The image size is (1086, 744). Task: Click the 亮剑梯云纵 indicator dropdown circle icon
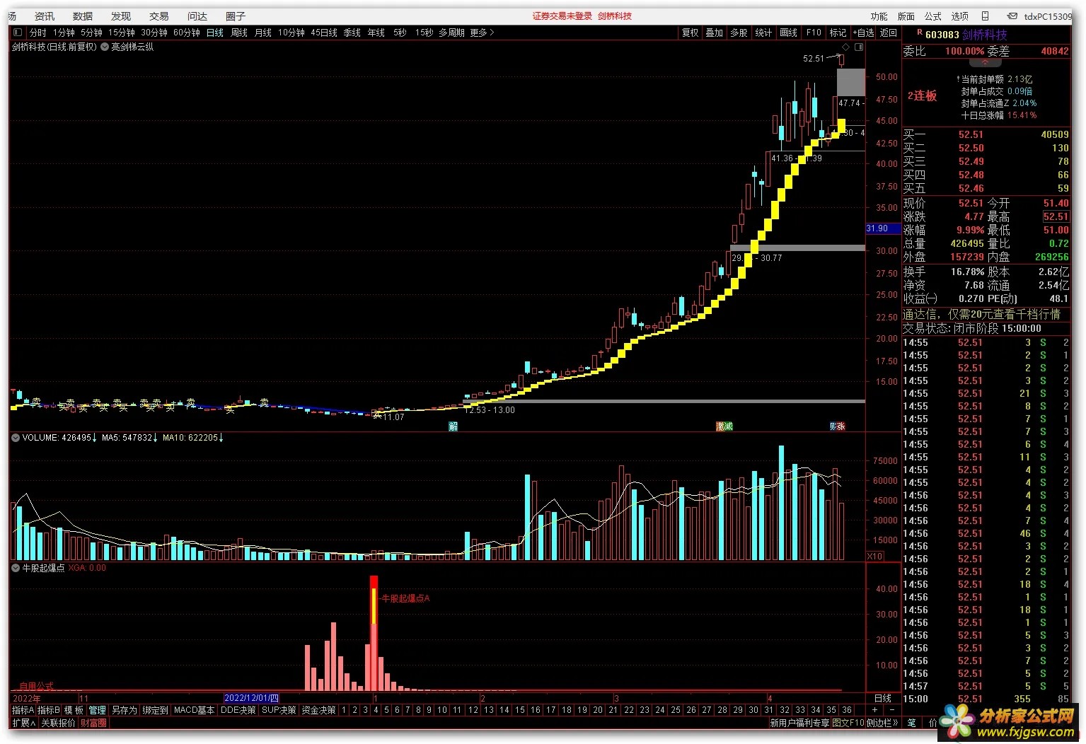[x=105, y=47]
